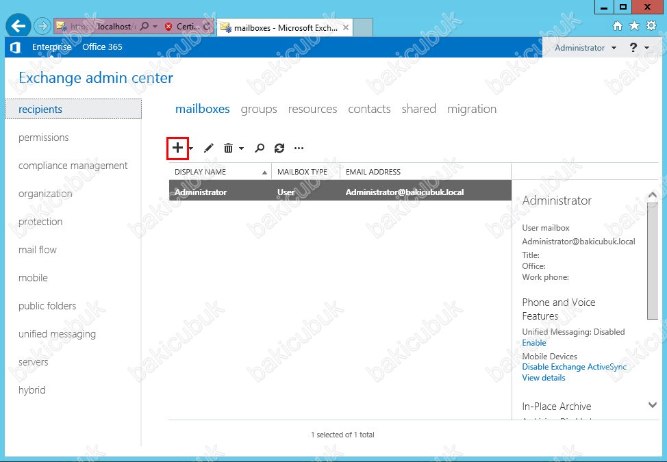Click the In-Place Archive heading
This screenshot has height=462, width=667.
[556, 407]
